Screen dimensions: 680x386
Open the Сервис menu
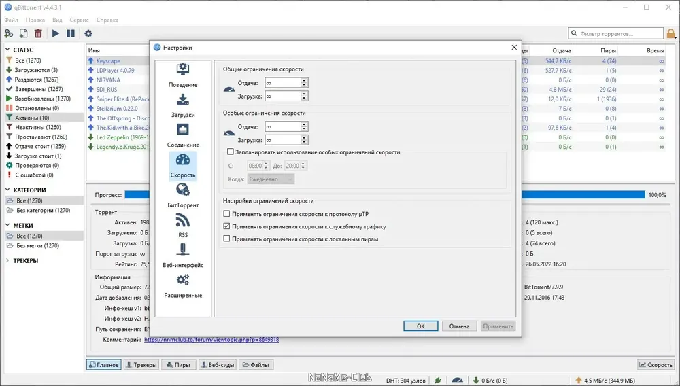coord(79,20)
